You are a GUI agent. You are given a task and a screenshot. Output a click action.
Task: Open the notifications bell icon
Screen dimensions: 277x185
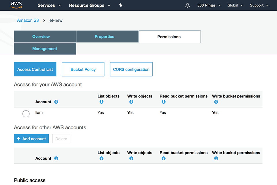[188, 5]
